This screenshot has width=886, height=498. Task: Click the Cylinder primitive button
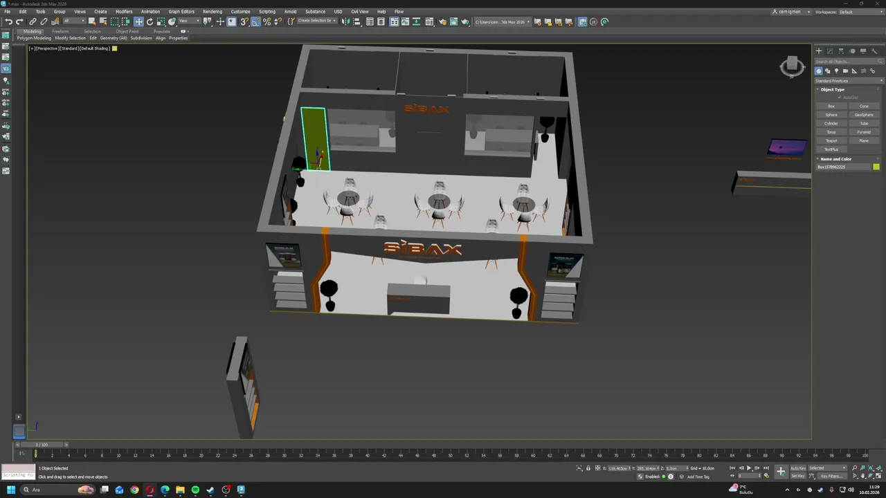[x=831, y=123]
